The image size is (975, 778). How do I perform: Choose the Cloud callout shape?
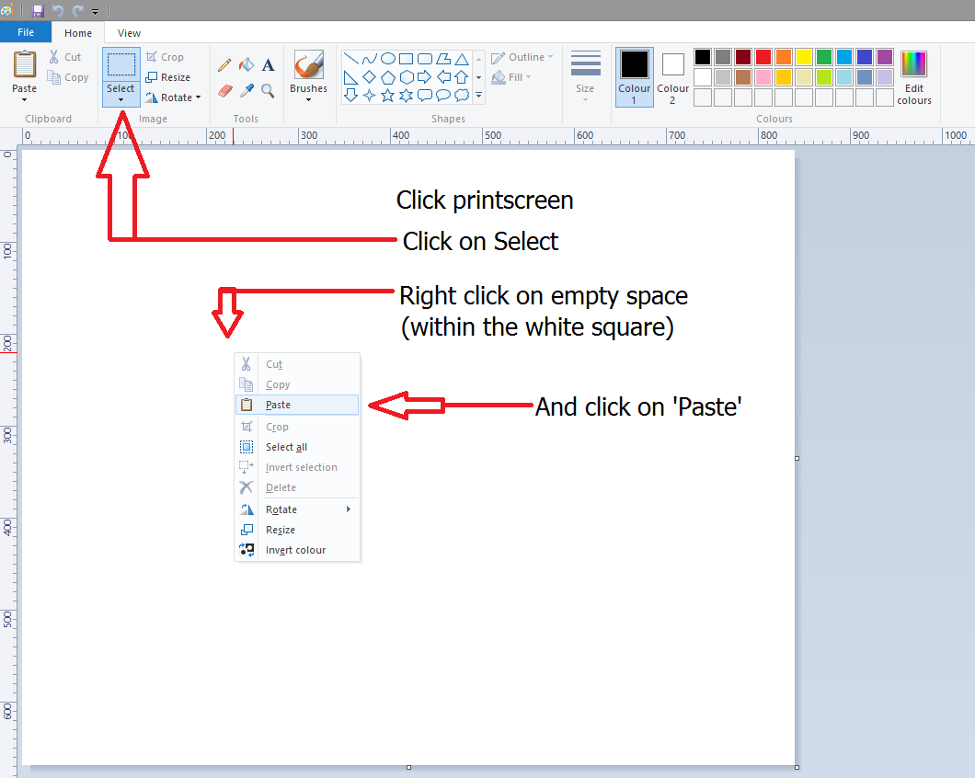click(x=462, y=95)
